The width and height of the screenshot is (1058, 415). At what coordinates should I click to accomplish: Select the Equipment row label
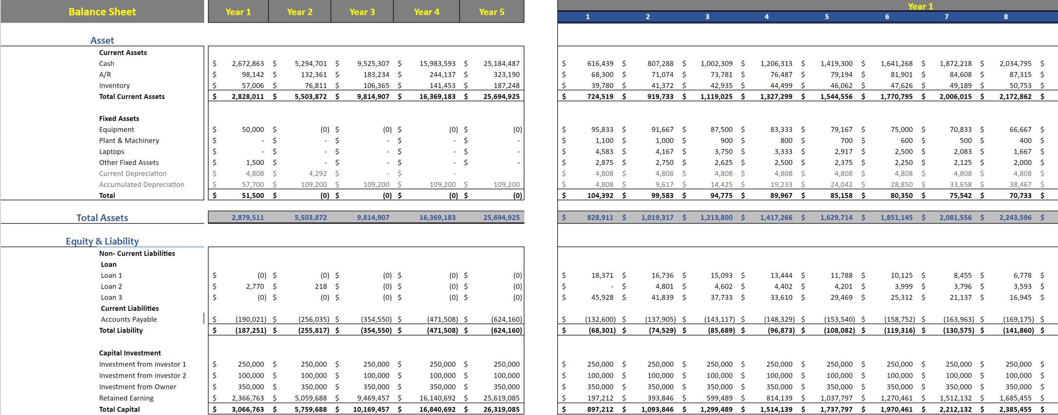pyautogui.click(x=116, y=129)
